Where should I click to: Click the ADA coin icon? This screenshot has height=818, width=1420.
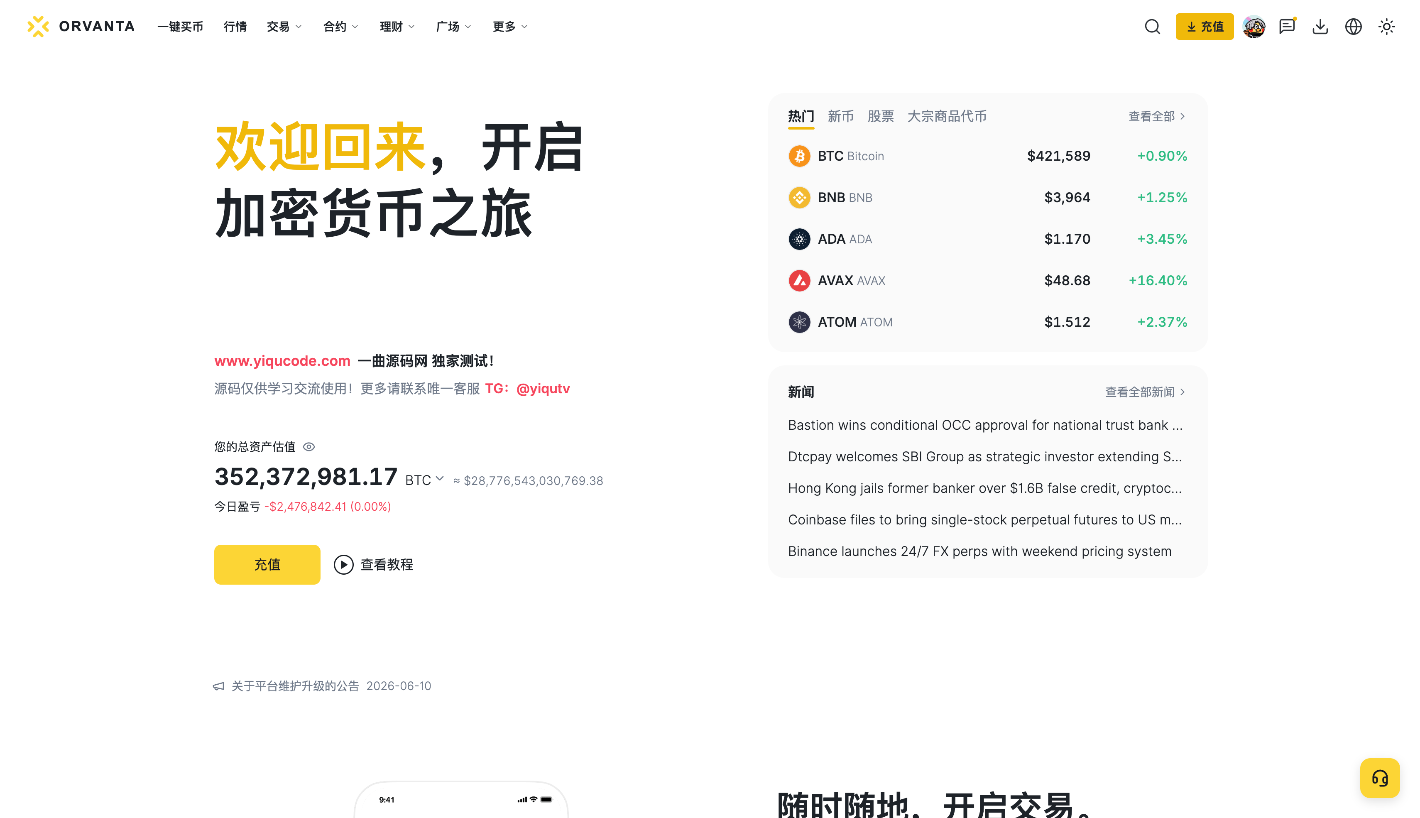[799, 239]
